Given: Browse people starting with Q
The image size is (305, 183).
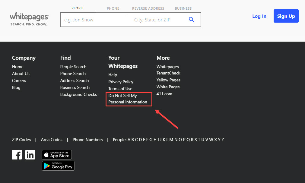Looking at the screenshot, I should point(188,140).
